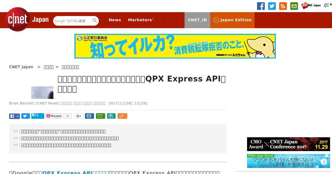Open the second PR link

(70, 138)
